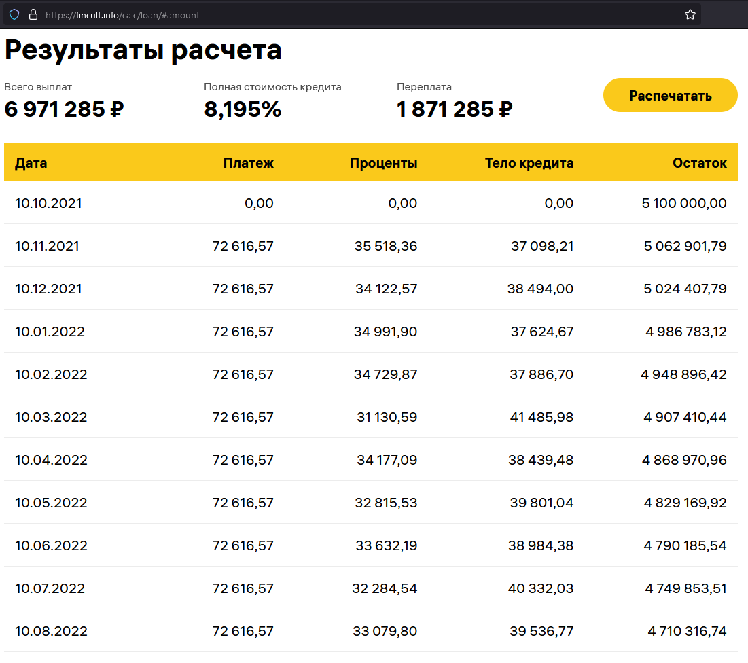Viewport: 748px width, 663px height.
Task: Click the interest value 34 991,90
Action: coord(385,331)
